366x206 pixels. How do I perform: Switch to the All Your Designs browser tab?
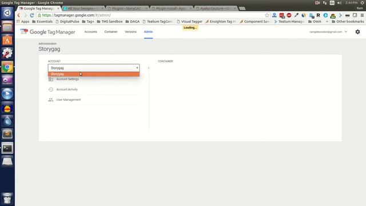click(83, 9)
